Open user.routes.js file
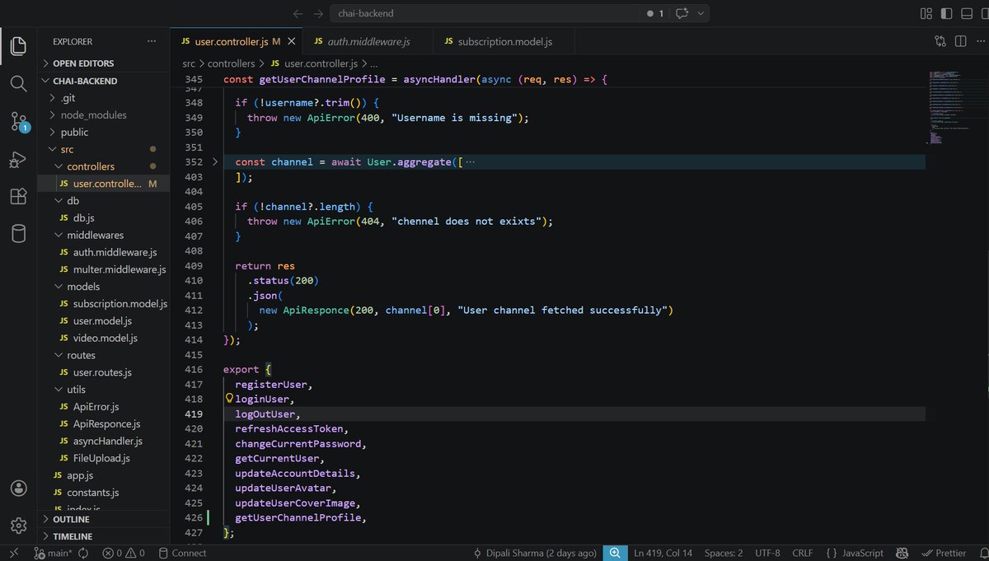The height and width of the screenshot is (561, 989). coord(103,372)
